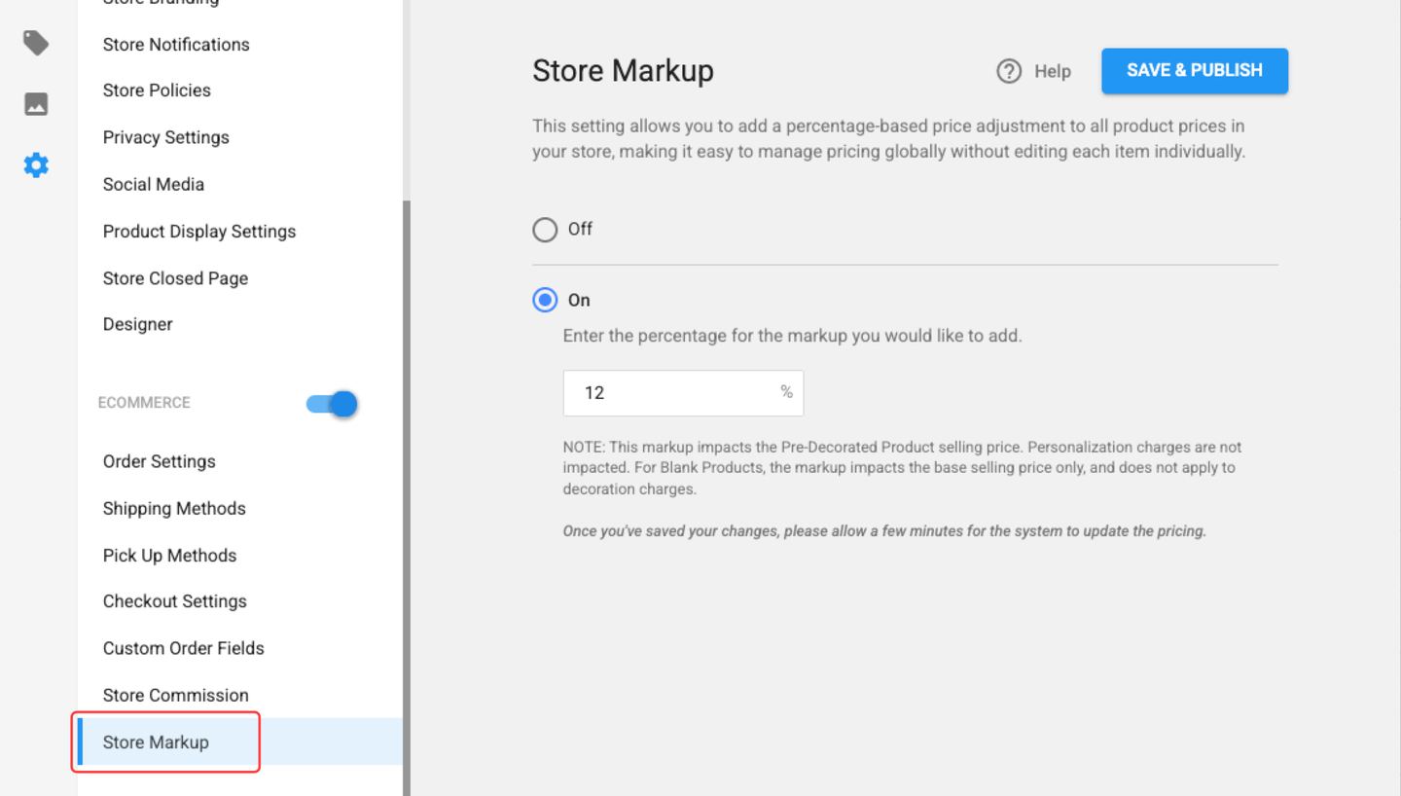Click the sidebar vertical scrollbar
1401x796 pixels.
click(407, 487)
